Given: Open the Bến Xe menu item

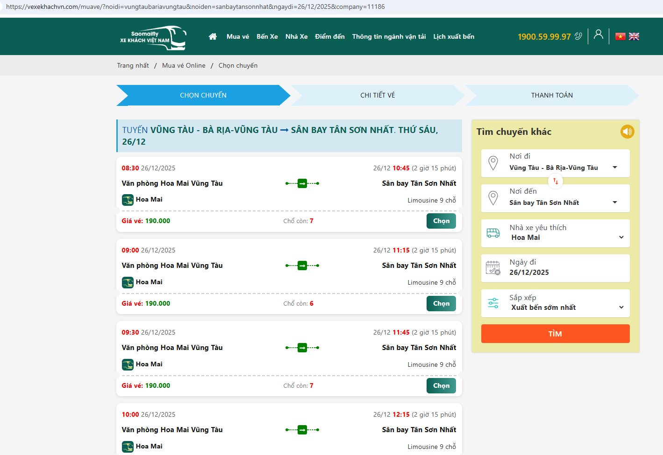Looking at the screenshot, I should click(267, 36).
